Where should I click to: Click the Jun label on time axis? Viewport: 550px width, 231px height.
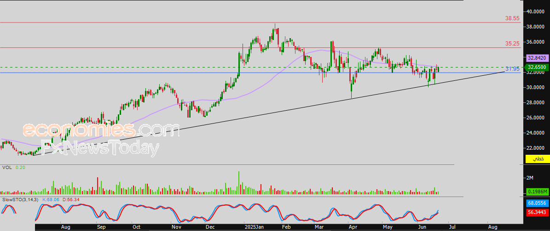tap(421, 227)
